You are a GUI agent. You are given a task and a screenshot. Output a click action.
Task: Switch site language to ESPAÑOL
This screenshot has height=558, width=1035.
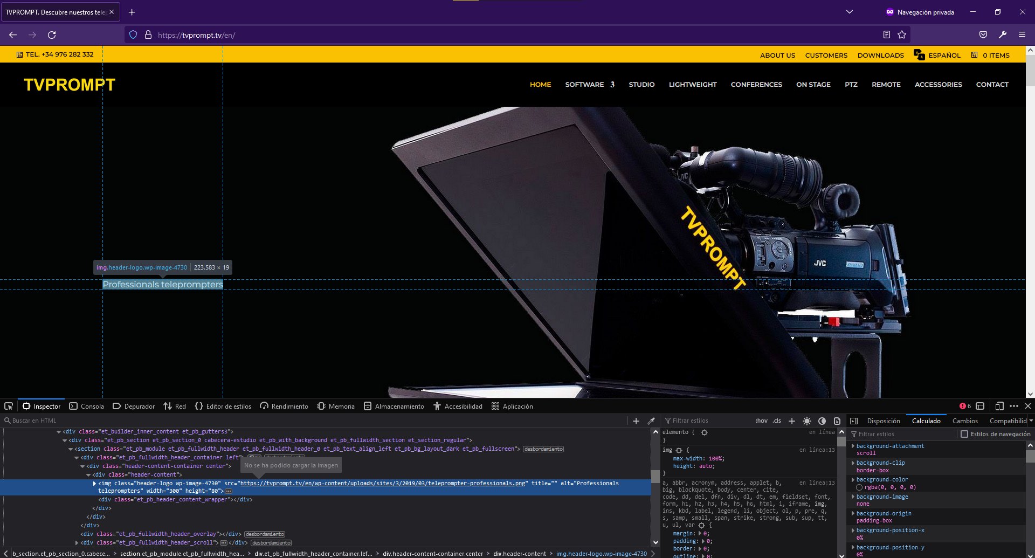[x=937, y=55]
